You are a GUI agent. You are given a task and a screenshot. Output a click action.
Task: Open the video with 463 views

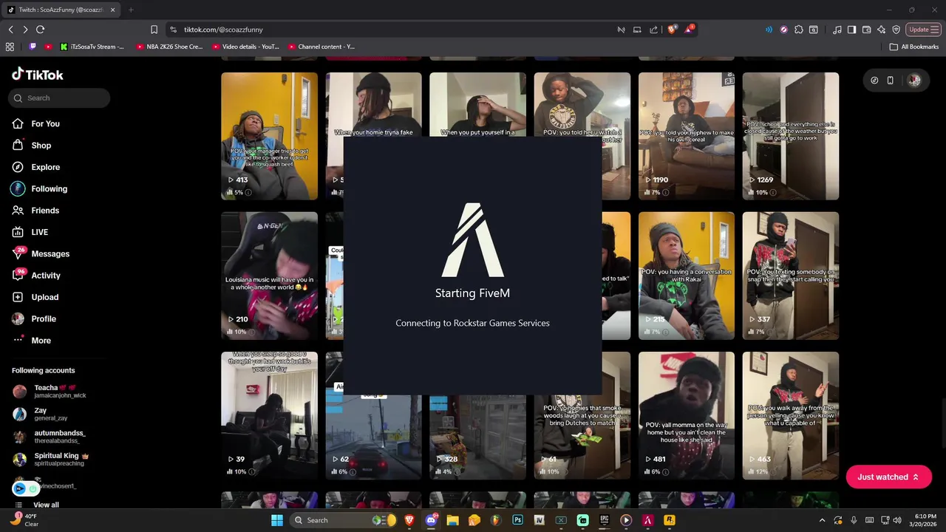[791, 415]
